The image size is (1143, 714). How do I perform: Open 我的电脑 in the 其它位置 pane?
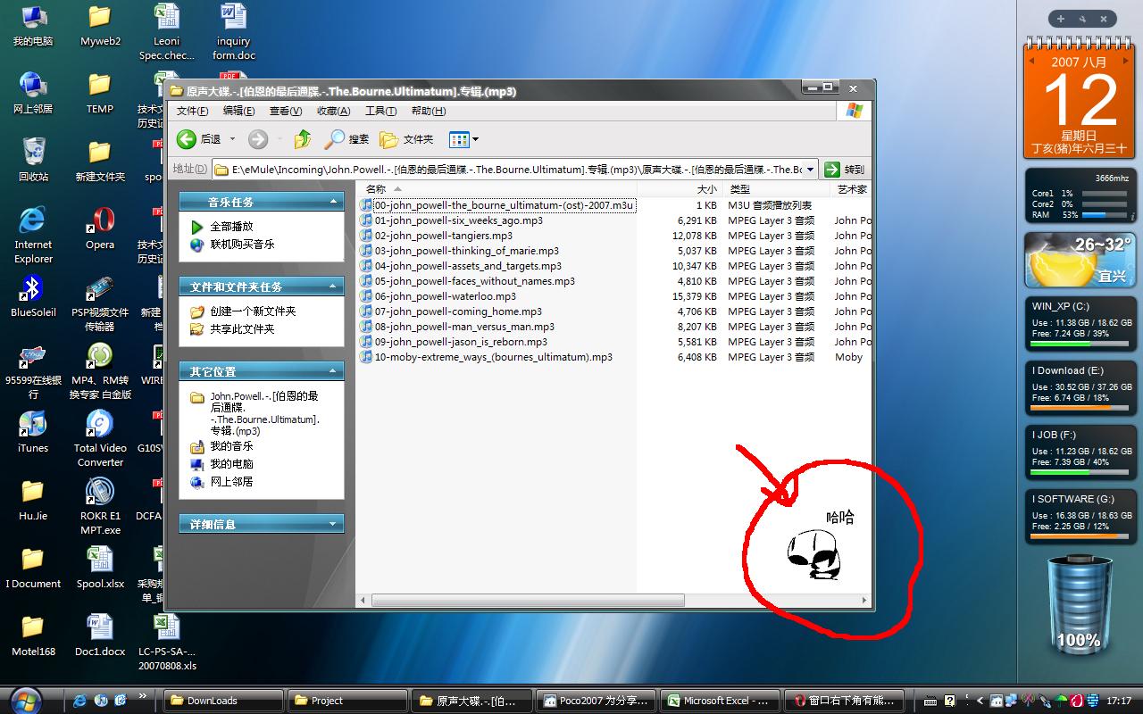coord(231,464)
